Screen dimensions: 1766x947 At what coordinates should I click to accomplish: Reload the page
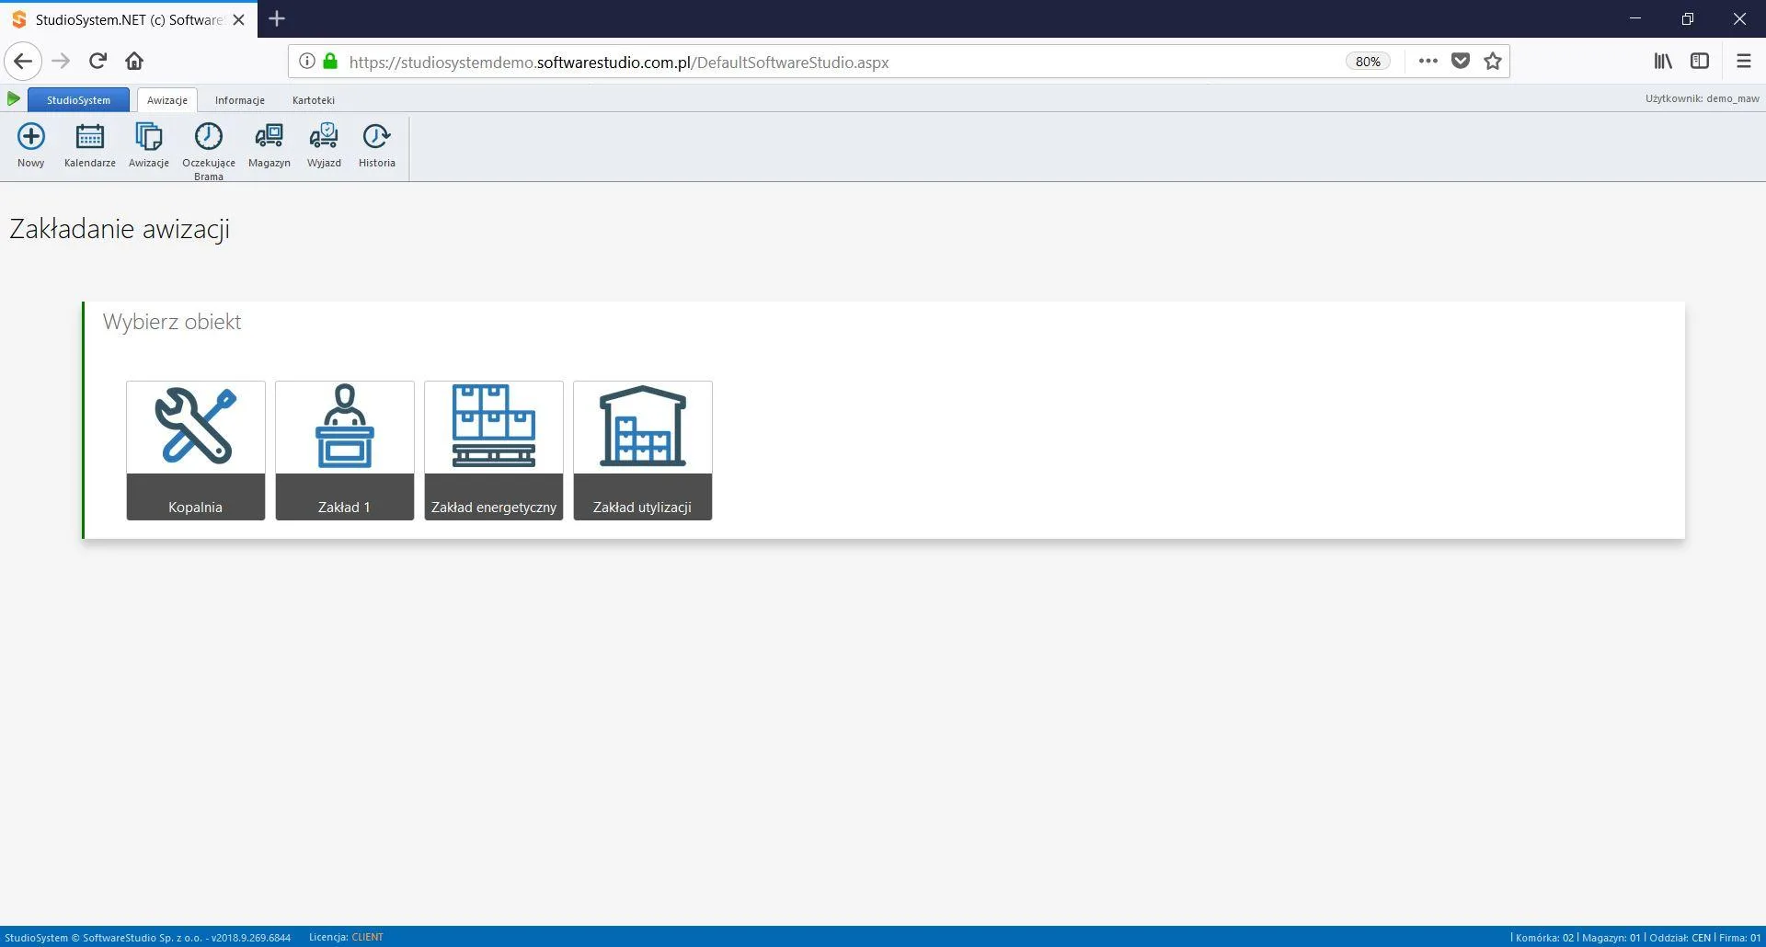(x=97, y=62)
